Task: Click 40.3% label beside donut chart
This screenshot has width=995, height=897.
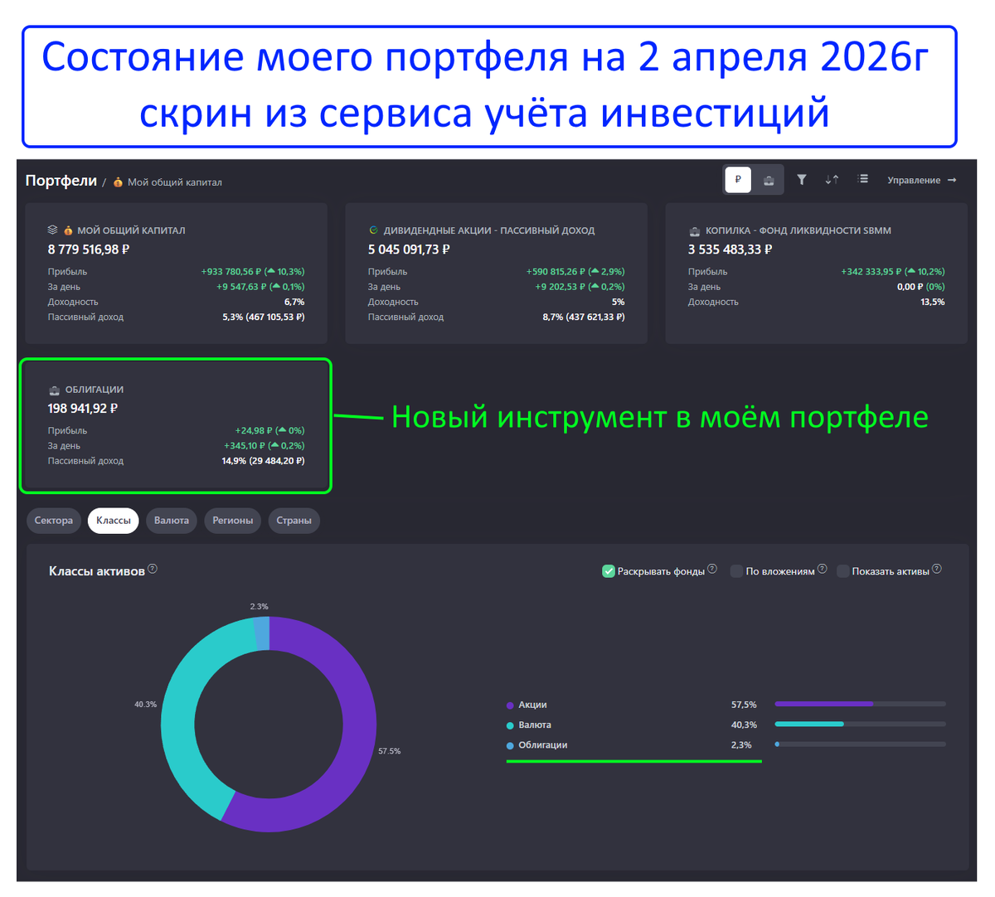Action: click(x=146, y=705)
